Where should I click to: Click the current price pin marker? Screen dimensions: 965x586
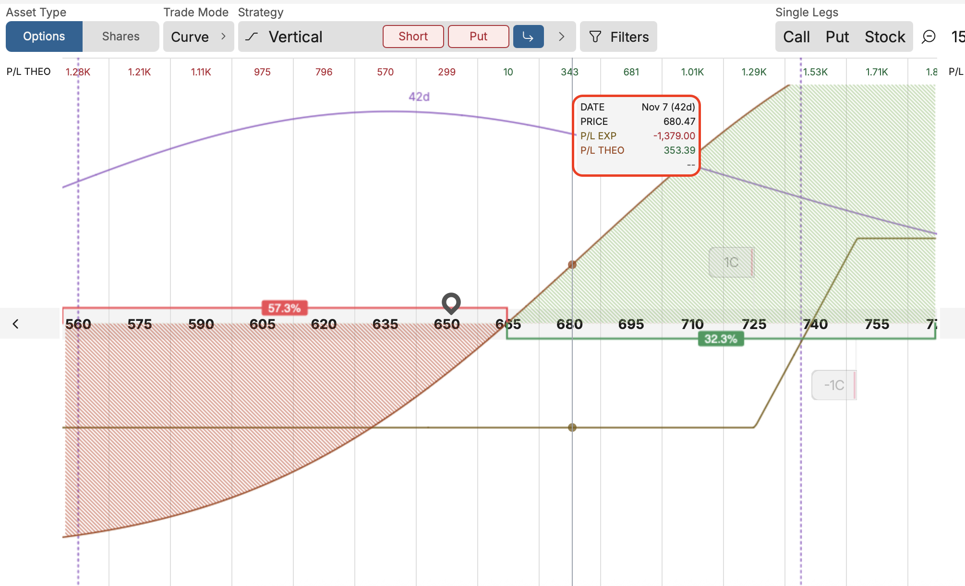tap(451, 303)
